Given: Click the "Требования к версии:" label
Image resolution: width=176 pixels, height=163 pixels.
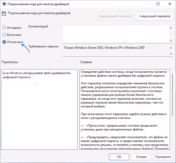Looking at the screenshot, I should tap(44, 46).
